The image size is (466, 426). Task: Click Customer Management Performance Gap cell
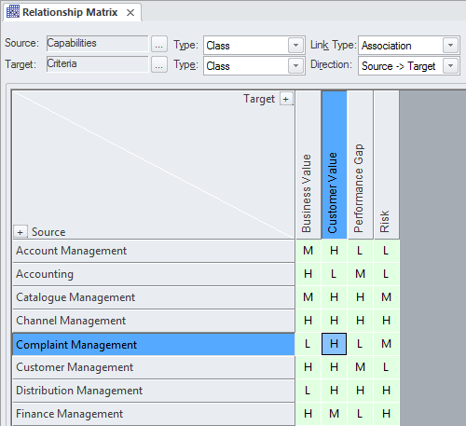[360, 367]
